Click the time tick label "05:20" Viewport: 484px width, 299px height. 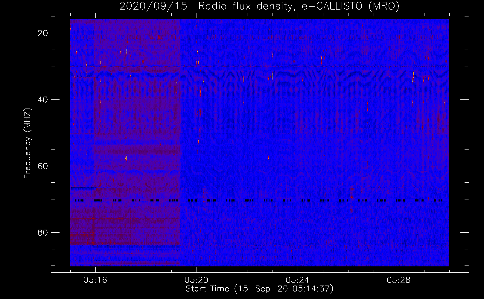click(197, 280)
